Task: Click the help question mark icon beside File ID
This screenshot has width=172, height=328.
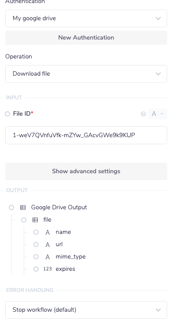Action: pyautogui.click(x=143, y=114)
